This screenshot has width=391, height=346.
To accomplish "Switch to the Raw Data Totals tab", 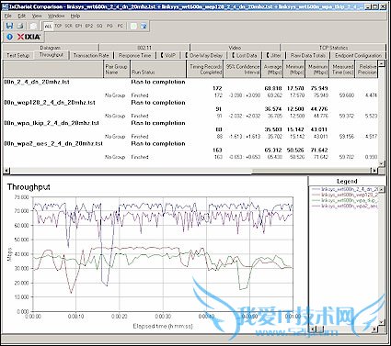I will 307,55.
